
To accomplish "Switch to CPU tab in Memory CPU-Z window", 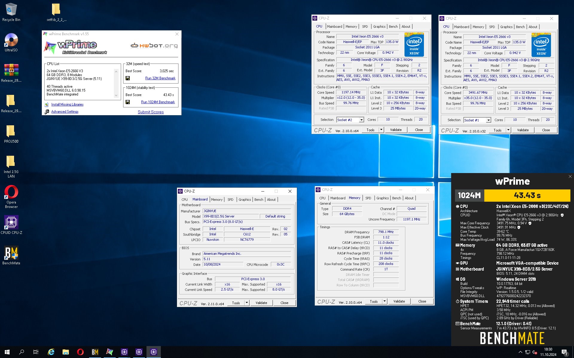I will coord(322,198).
